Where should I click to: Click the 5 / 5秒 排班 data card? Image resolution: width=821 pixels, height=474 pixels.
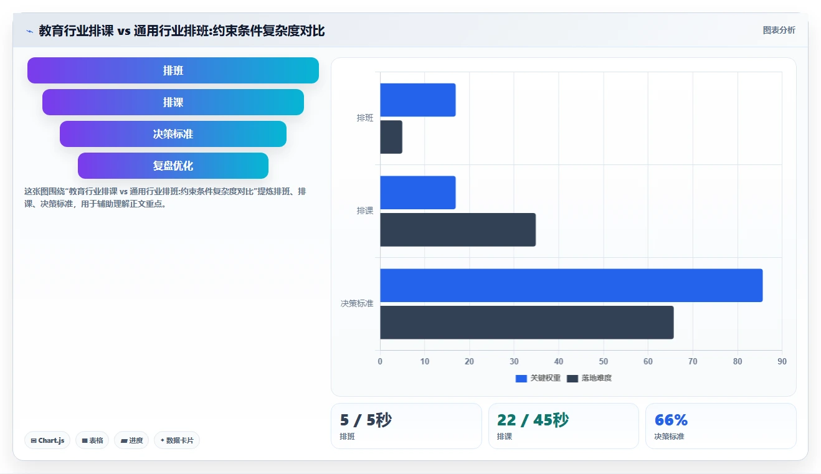(x=406, y=426)
